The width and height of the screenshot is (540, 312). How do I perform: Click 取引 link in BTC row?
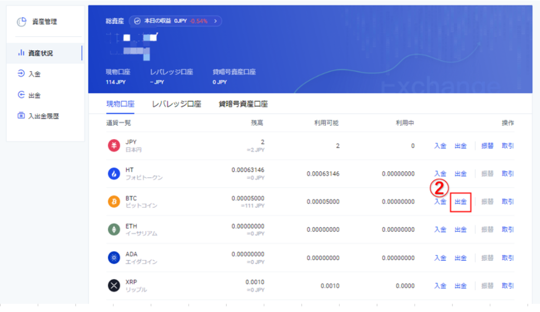[508, 201]
